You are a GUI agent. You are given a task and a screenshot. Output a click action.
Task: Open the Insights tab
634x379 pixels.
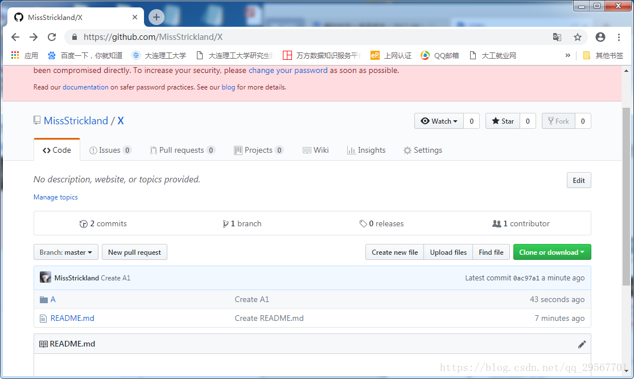click(x=367, y=150)
